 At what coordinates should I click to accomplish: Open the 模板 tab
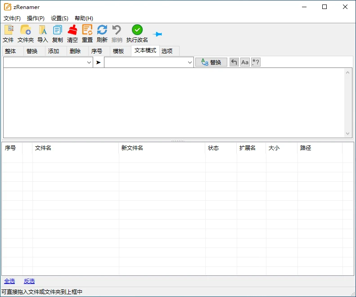point(118,51)
